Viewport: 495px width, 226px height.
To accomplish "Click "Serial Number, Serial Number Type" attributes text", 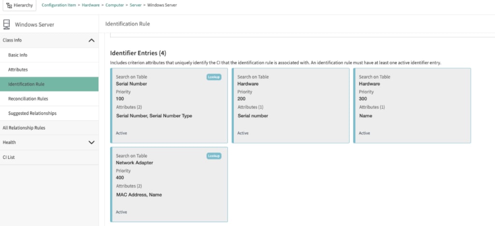I will click(154, 116).
